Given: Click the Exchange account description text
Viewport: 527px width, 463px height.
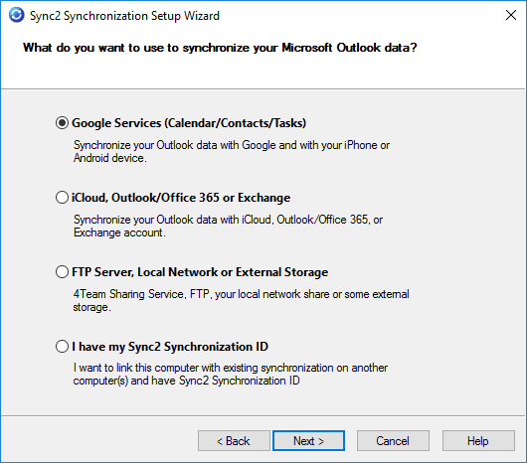Looking at the screenshot, I should point(229,226).
